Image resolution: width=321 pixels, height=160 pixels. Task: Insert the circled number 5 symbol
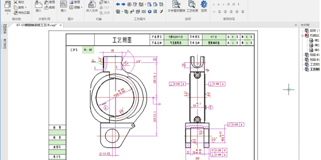pos(243,12)
